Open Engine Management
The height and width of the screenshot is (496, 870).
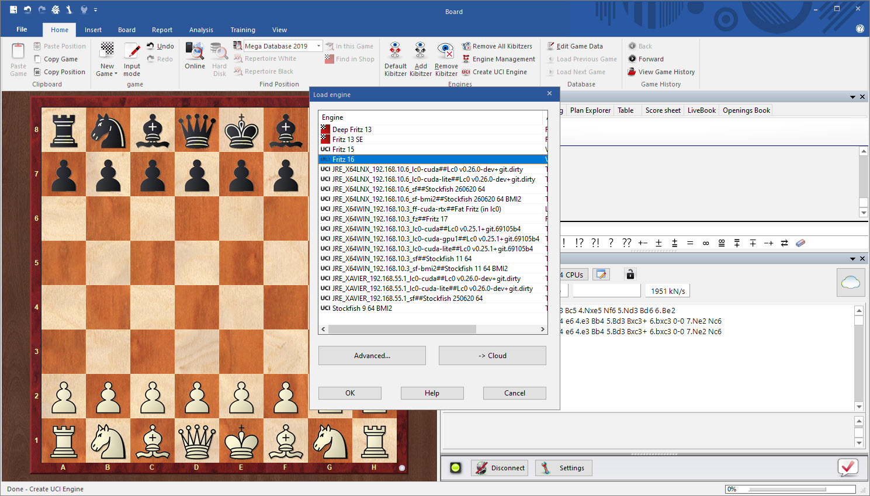[498, 59]
